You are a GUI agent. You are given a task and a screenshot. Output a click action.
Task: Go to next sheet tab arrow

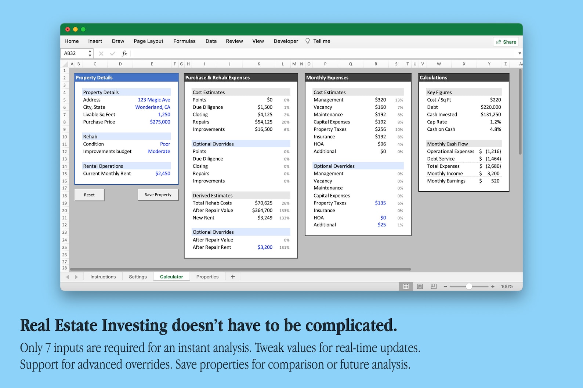[x=76, y=277]
